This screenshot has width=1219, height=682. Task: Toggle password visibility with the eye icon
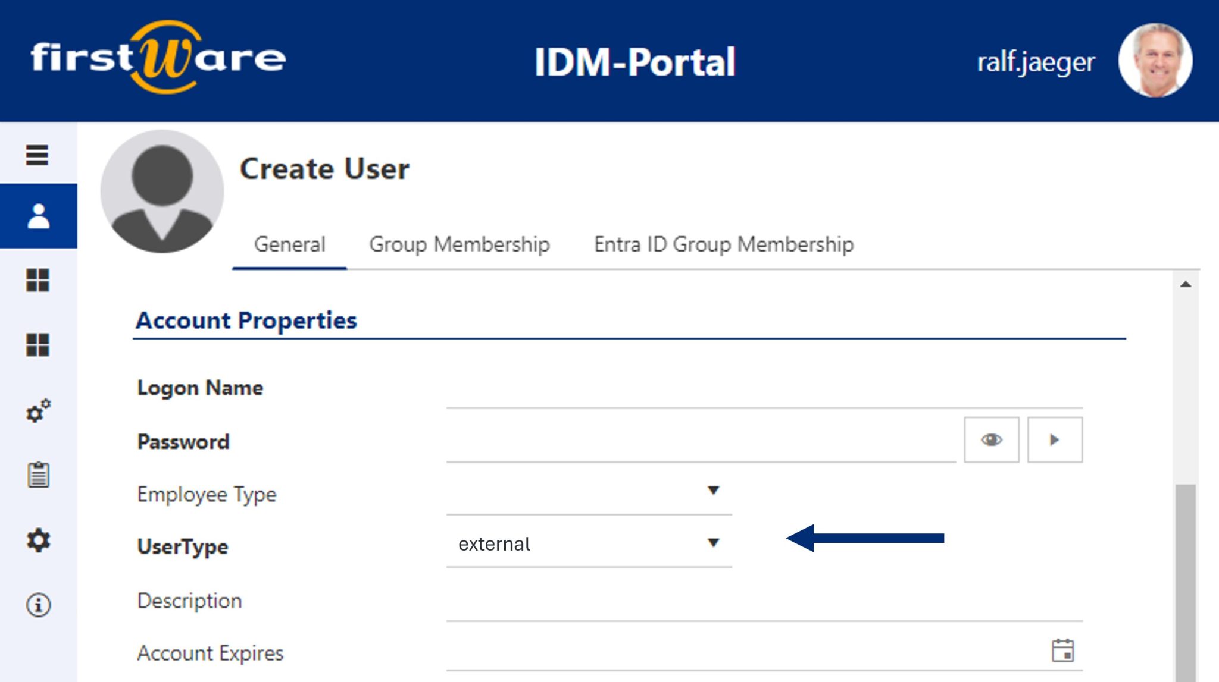(991, 439)
